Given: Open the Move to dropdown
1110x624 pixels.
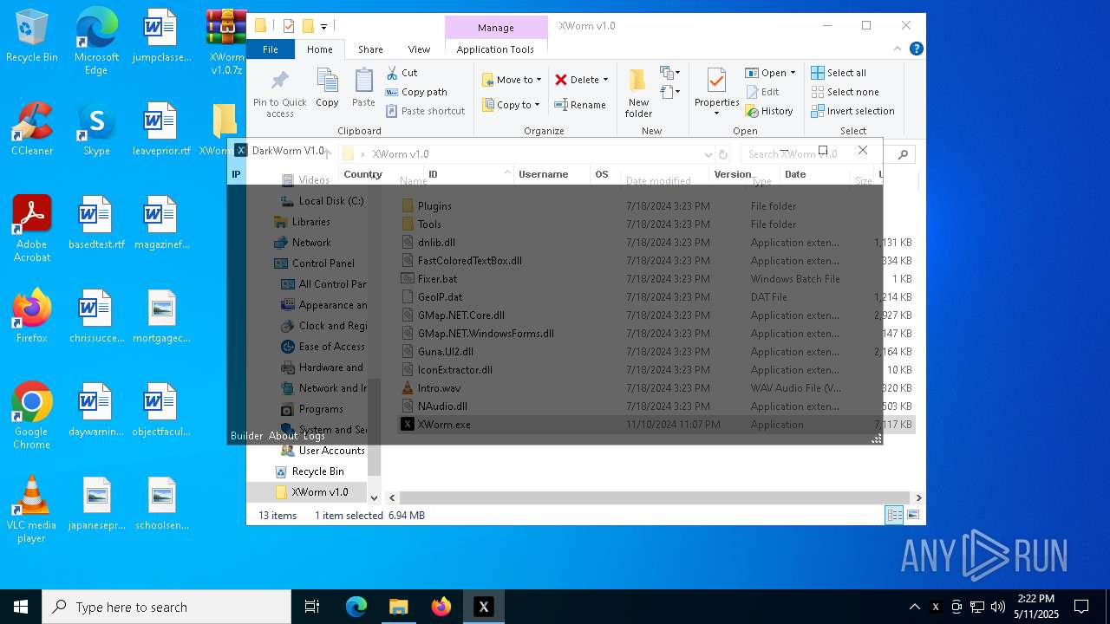Looking at the screenshot, I should [x=512, y=80].
